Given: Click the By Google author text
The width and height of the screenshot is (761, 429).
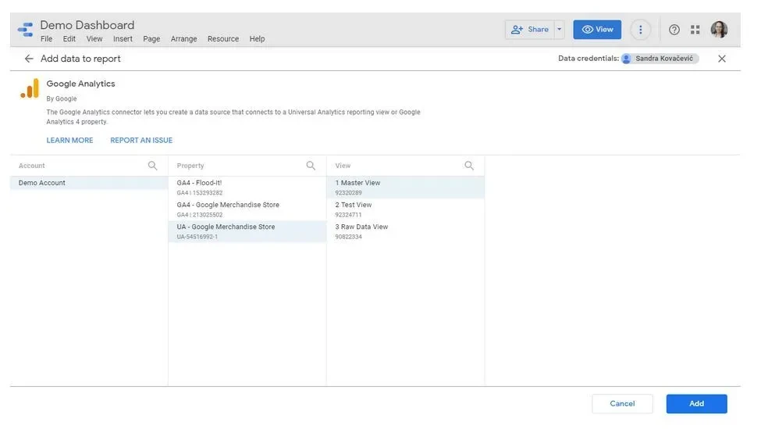Looking at the screenshot, I should click(62, 98).
